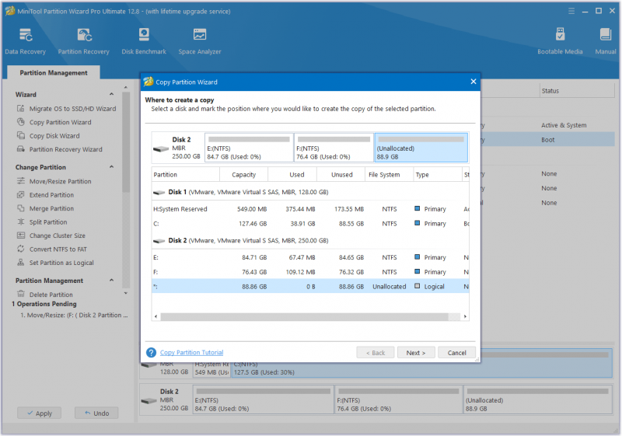Viewport: 622px width, 436px height.
Task: Select the F:(NTFS) block in Disk 2 map
Action: (334, 148)
